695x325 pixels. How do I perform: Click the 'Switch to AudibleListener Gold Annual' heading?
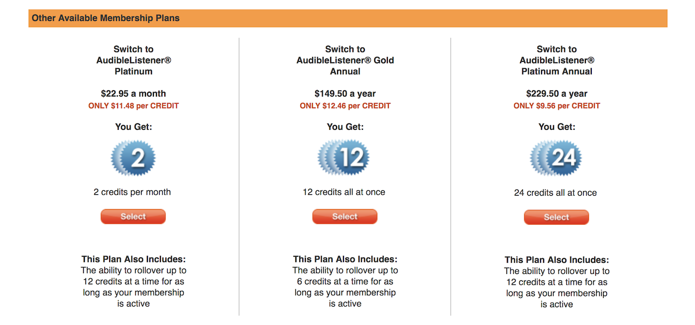click(345, 60)
